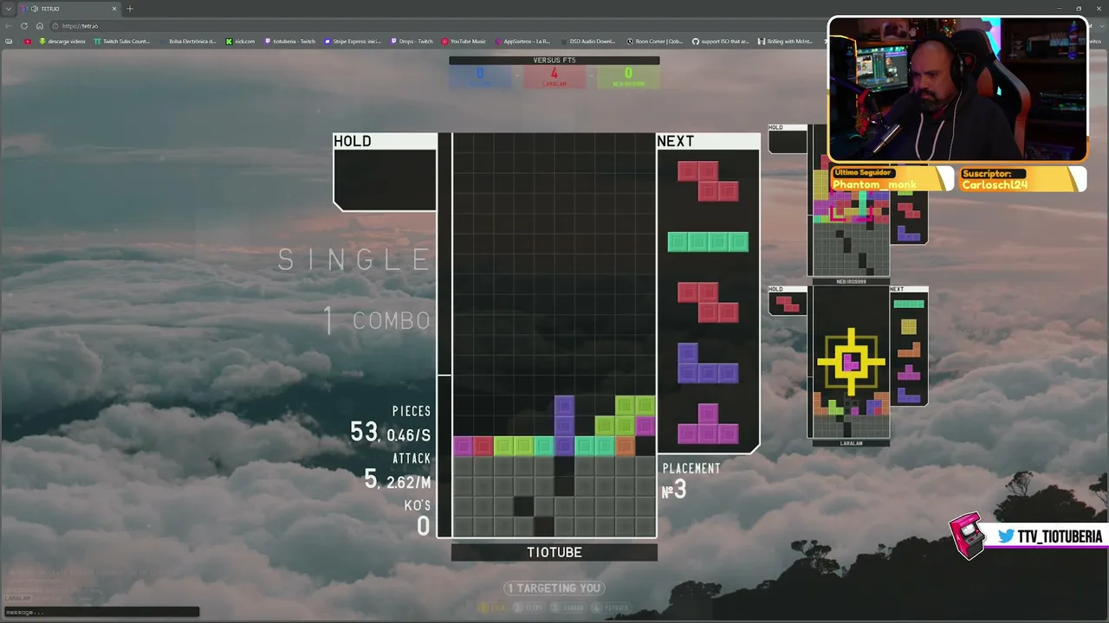Click the '1 COMBO' text
The image size is (1109, 623).
pyautogui.click(x=378, y=321)
